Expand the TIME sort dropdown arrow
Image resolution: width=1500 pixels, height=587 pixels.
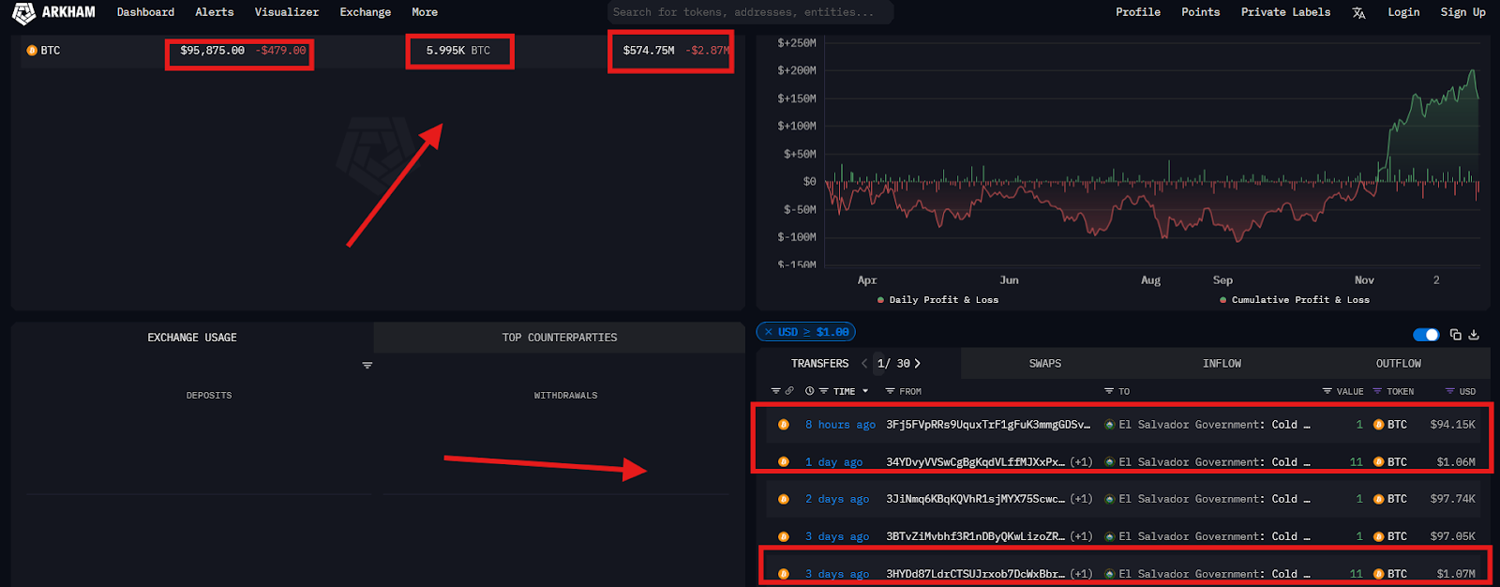click(865, 391)
